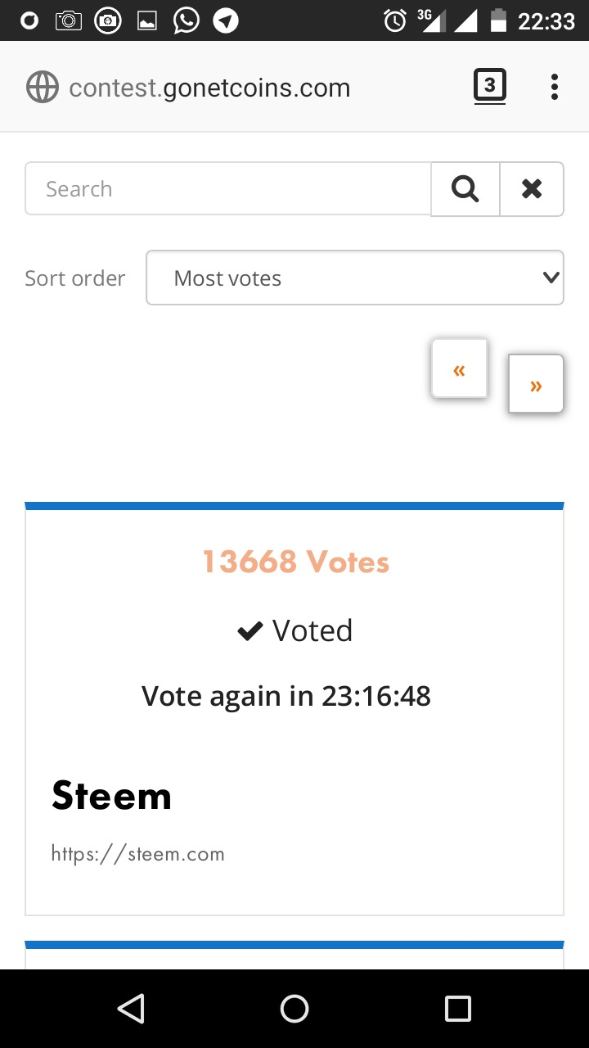Image resolution: width=589 pixels, height=1048 pixels.
Task: Tap the Android home circle button
Action: (294, 1009)
